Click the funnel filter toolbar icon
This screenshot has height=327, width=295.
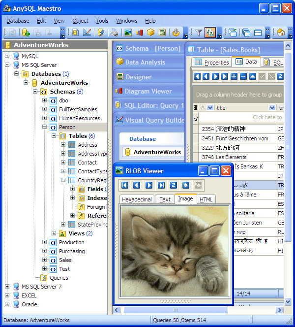199,33
